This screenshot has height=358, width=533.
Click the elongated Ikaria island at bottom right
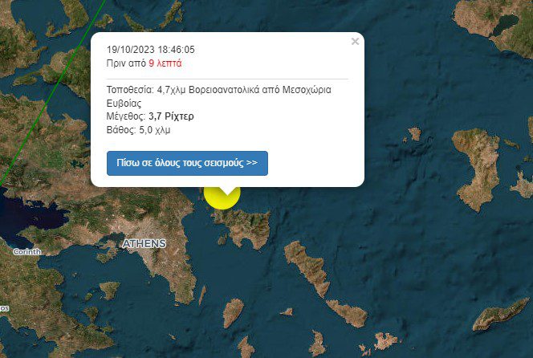coord(501,315)
